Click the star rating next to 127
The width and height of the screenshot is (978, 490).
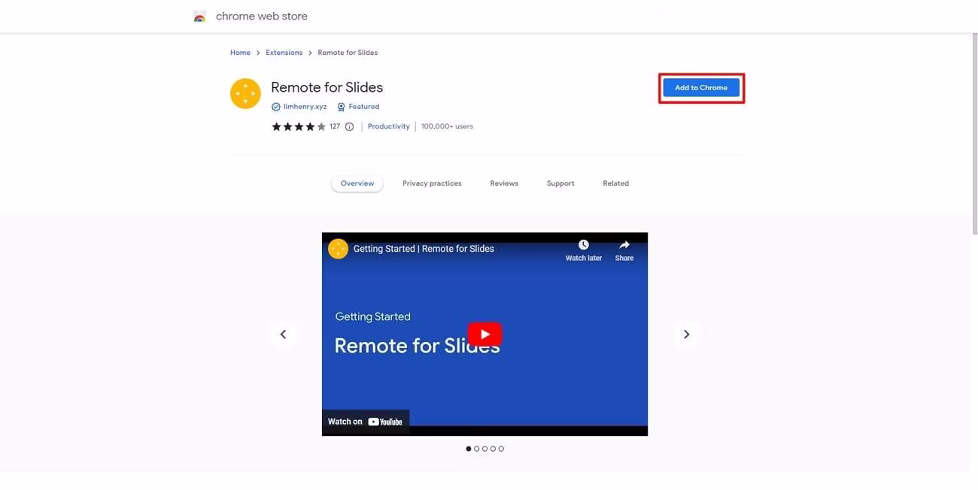[299, 127]
